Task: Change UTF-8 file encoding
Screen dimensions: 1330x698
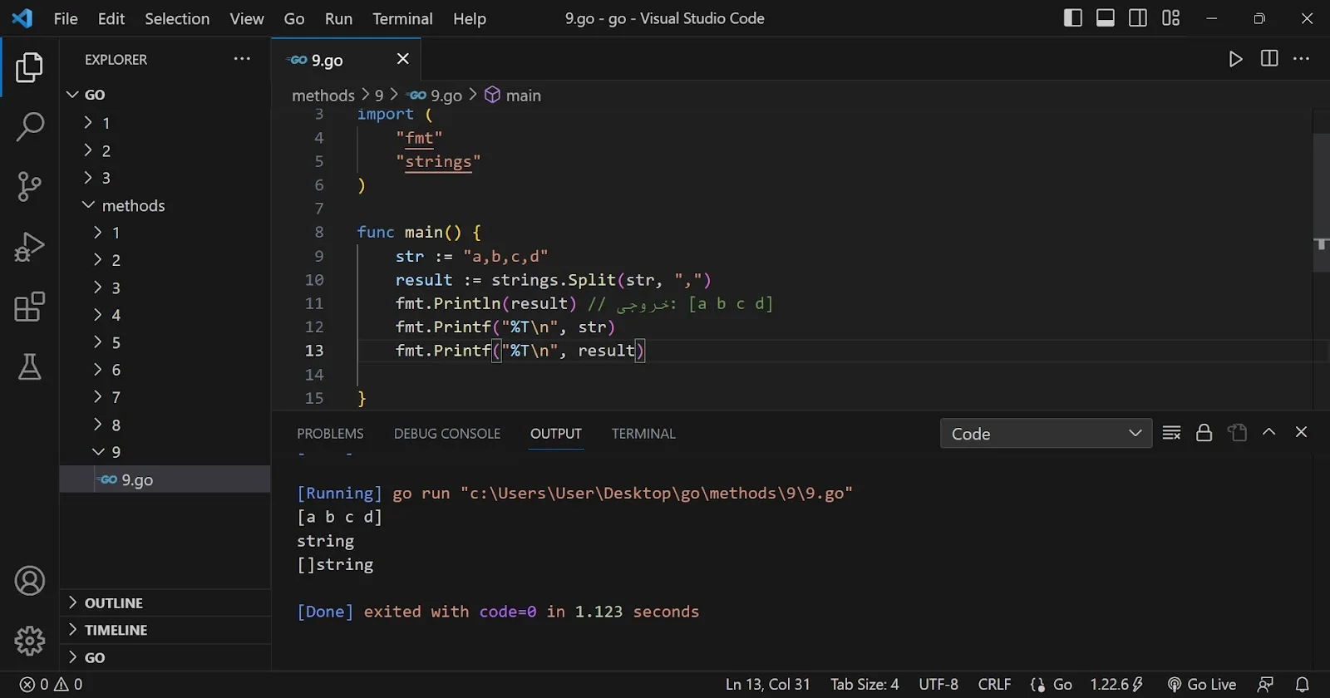Action: 938,685
